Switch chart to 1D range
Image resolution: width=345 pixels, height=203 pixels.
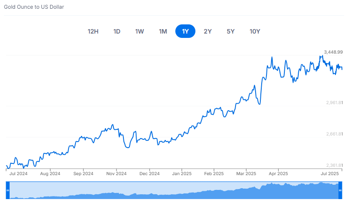pyautogui.click(x=117, y=31)
